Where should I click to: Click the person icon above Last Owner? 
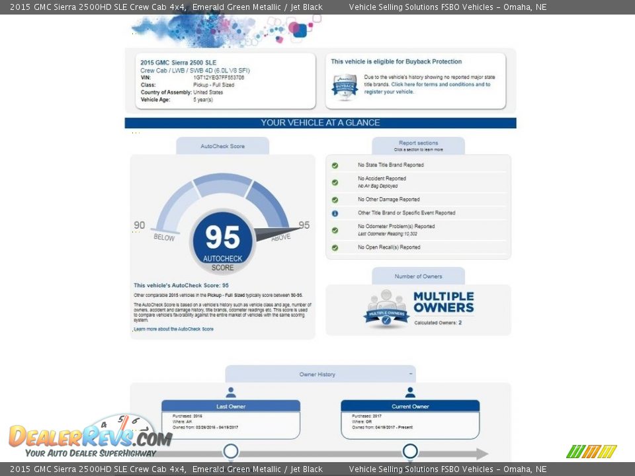[231, 392]
